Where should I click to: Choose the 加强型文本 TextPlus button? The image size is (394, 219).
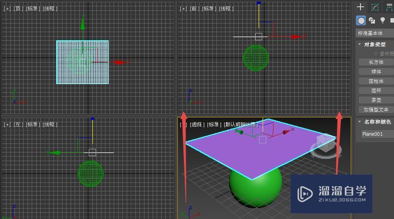point(376,110)
